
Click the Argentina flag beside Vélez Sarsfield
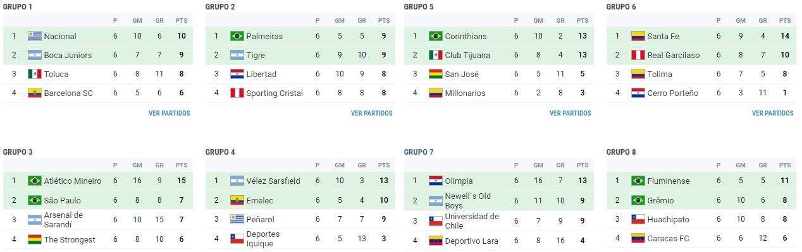[237, 181]
